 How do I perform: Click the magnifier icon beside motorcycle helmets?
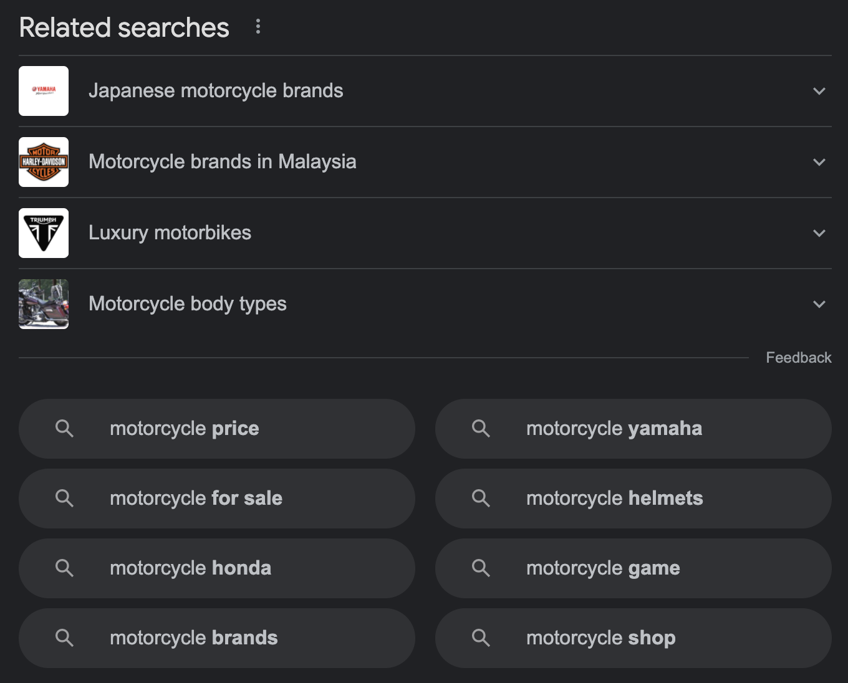(481, 498)
